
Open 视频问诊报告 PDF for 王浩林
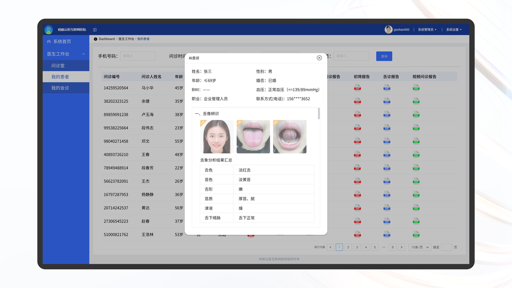[x=416, y=234]
